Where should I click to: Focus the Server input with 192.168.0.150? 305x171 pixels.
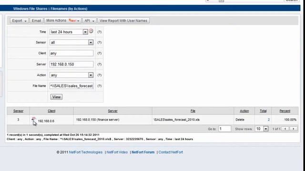[x=71, y=64]
